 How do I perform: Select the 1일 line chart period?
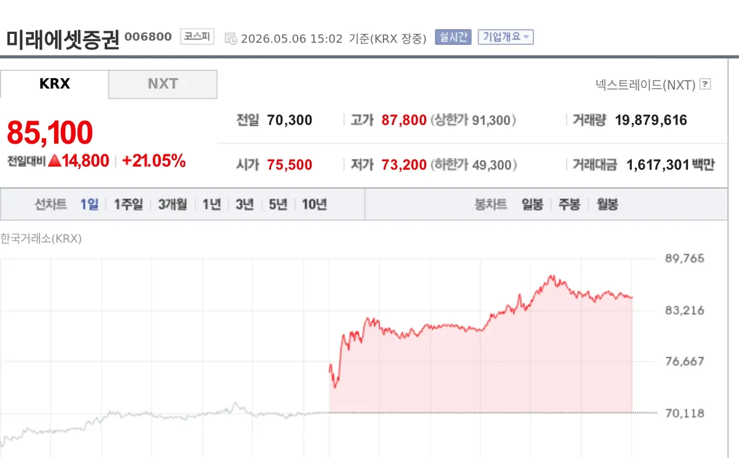89,204
